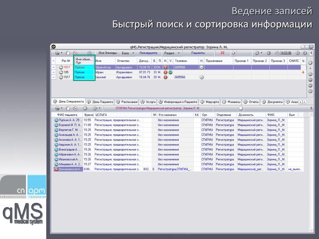Click the round arrow button right of the 14.03.06 date
319x239 pixels.
pos(297,53)
